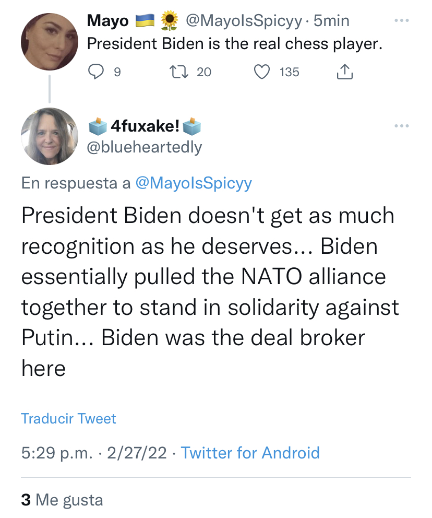
Task: Open more options on Mayo's tweet
Action: [401, 21]
